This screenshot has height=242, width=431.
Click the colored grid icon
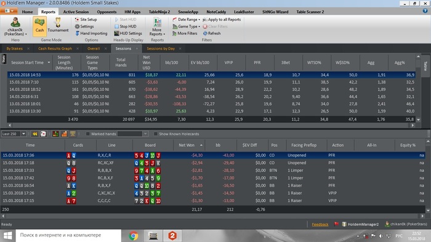pos(55,134)
